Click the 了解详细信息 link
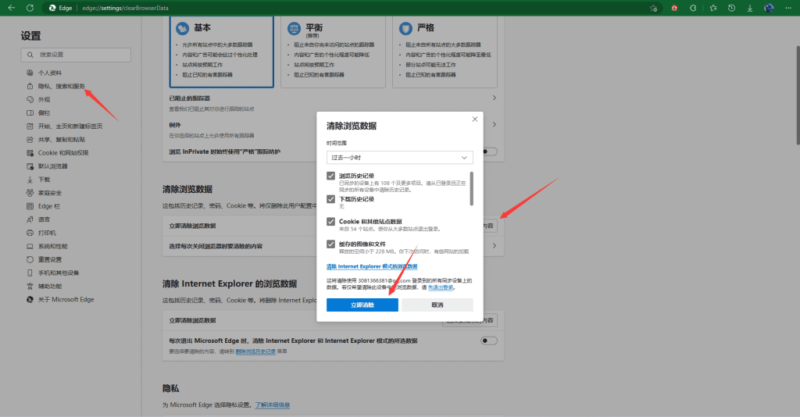 coord(273,405)
